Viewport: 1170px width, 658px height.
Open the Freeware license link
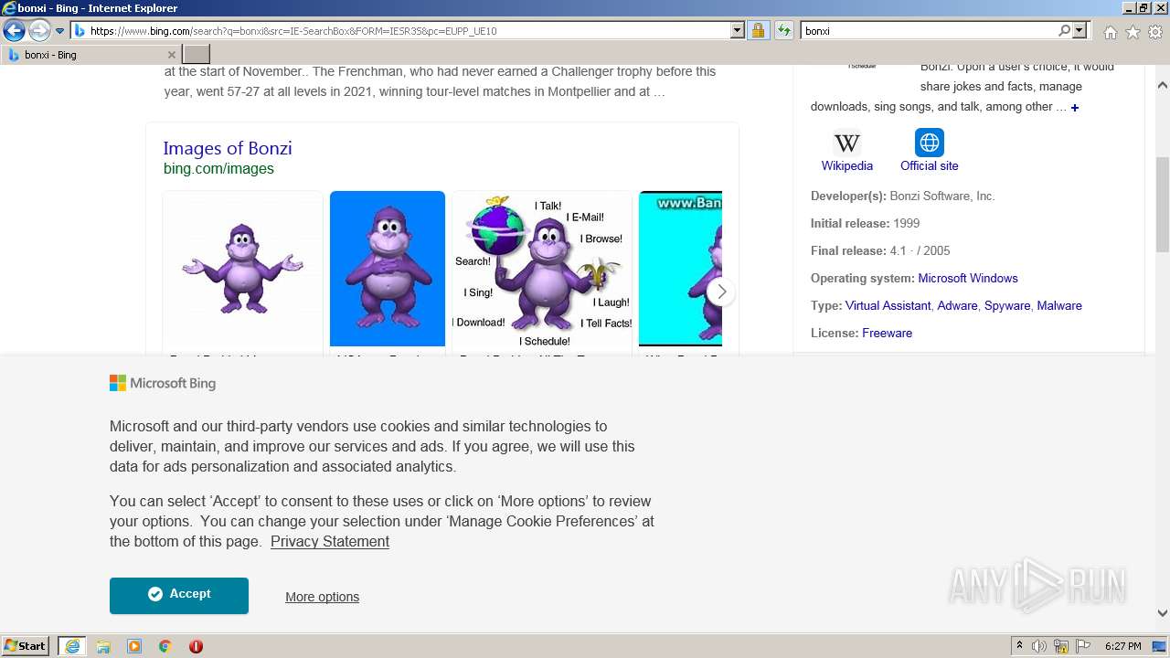[x=887, y=333]
